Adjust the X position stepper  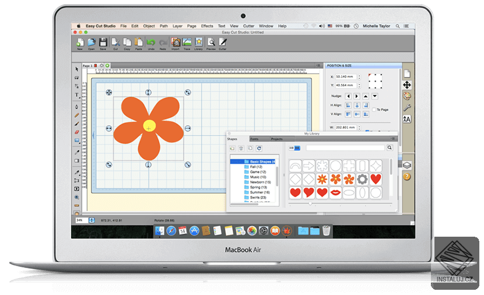pyautogui.click(x=359, y=77)
